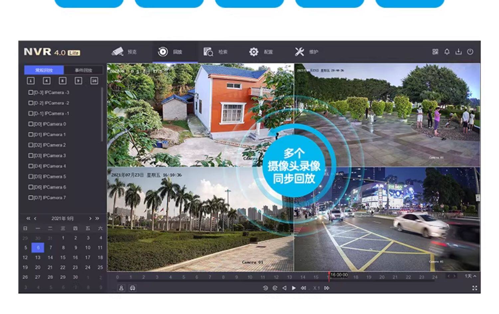This screenshot has width=499, height=314.
Task: Open the QR code icon in top bar
Action: coord(435,52)
